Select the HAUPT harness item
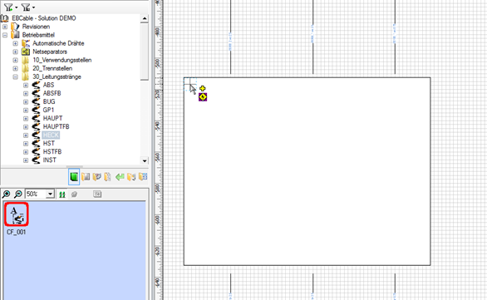 point(52,118)
